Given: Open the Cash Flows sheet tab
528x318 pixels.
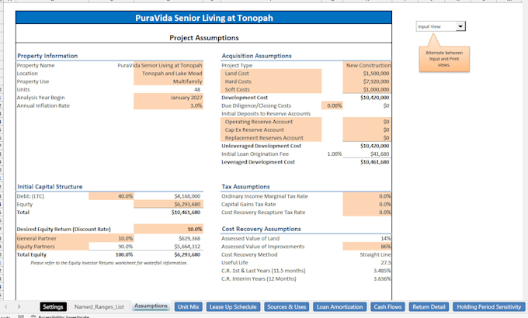Looking at the screenshot, I should (387, 306).
